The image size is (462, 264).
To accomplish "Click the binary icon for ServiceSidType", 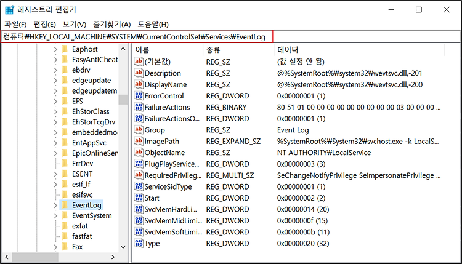I will click(139, 186).
